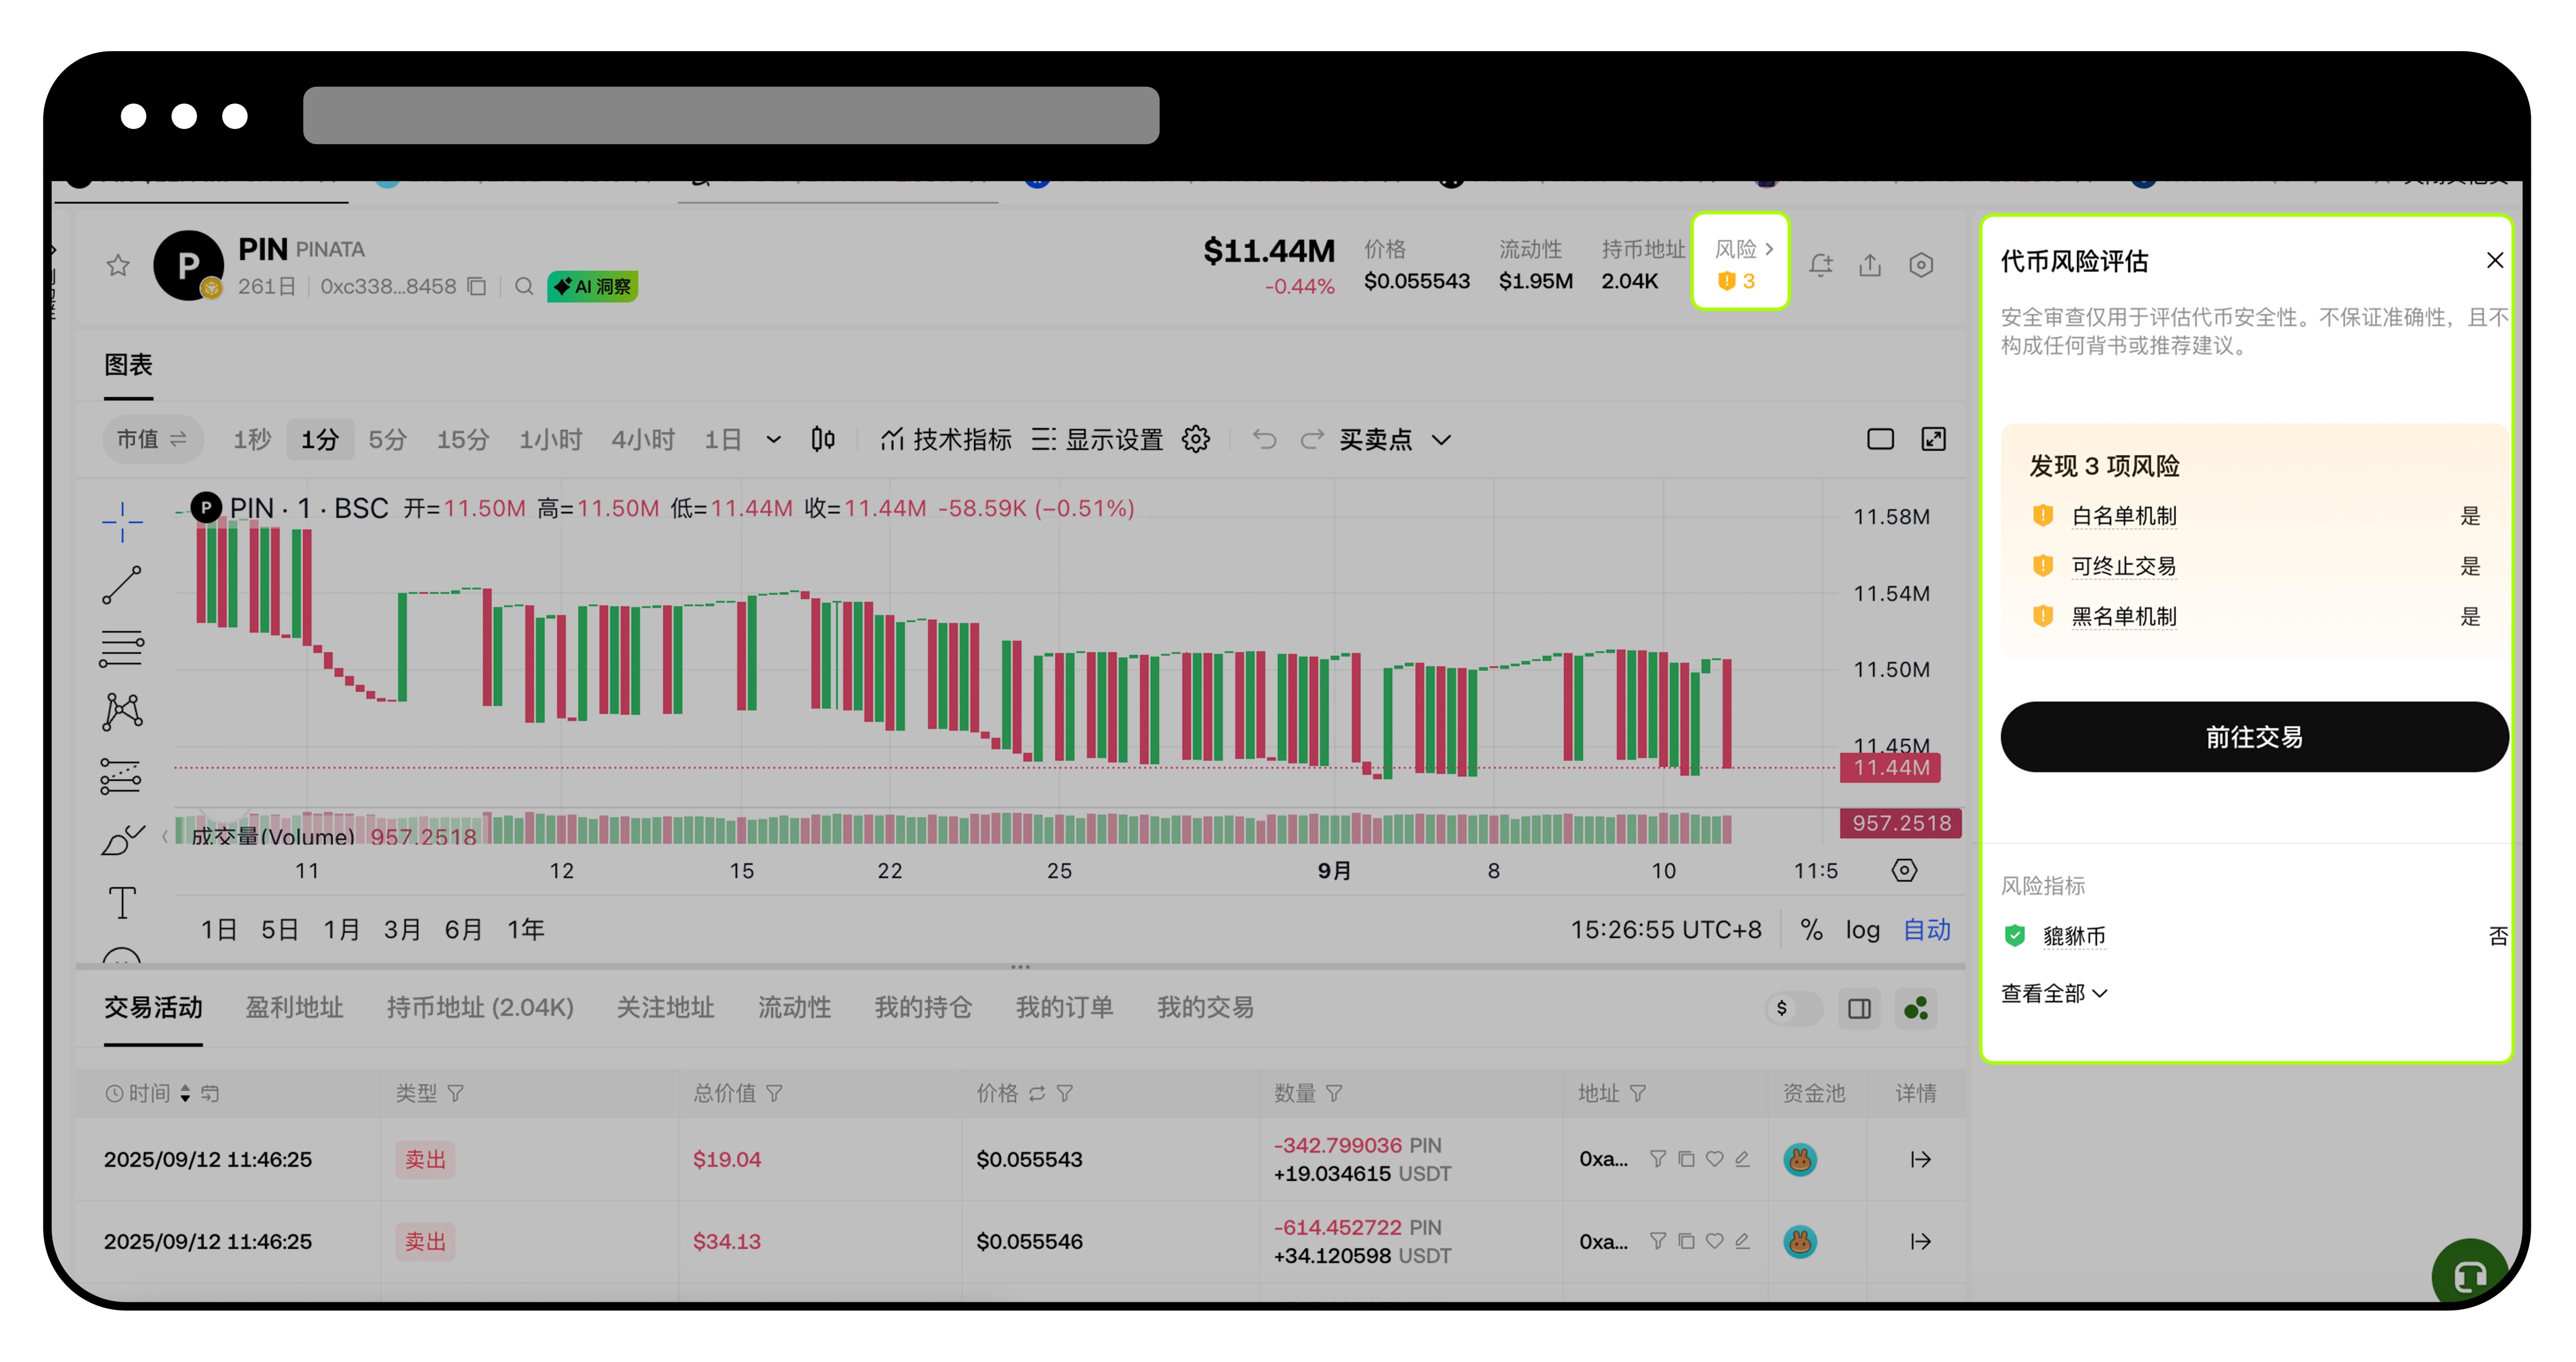Viewport: 2576px width, 1362px height.
Task: Share the PIN token page
Action: pyautogui.click(x=1870, y=265)
